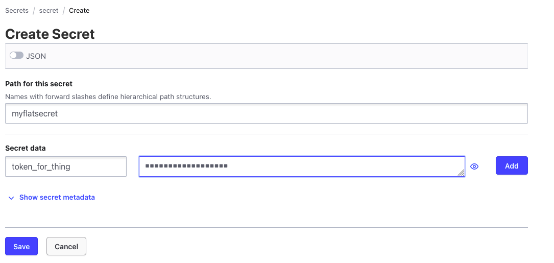
Task: Click the textarea resize handle corner
Action: pos(462,173)
